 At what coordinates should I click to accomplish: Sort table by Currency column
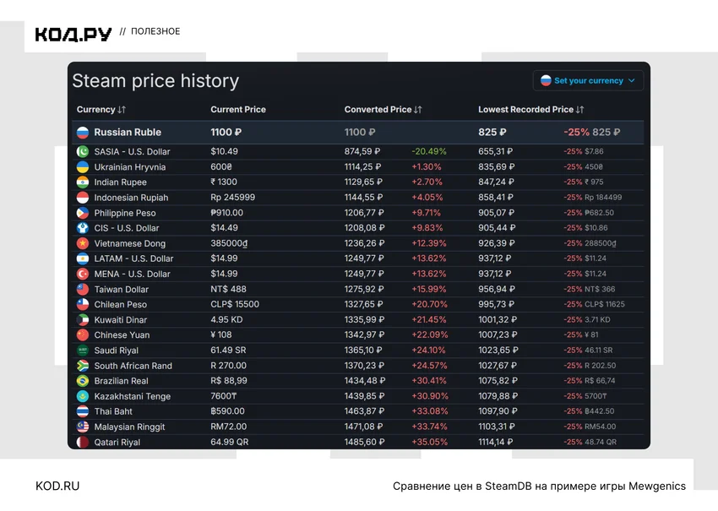(x=101, y=110)
